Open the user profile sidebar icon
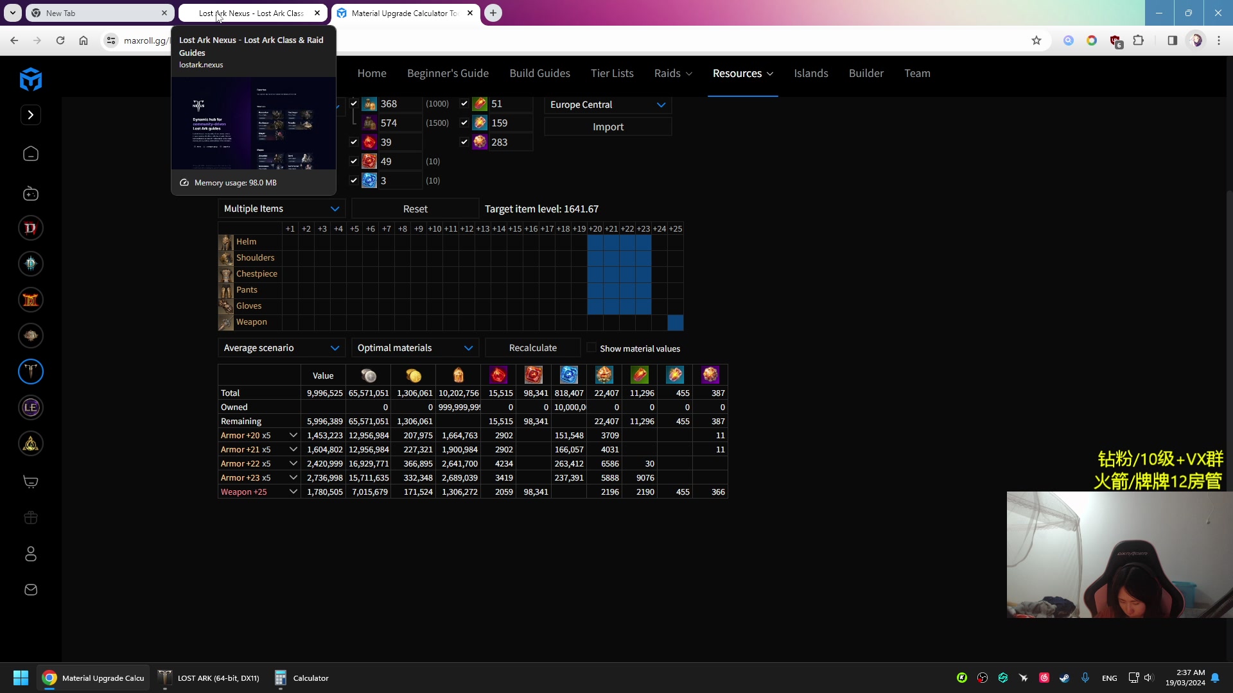Screen dimensions: 1233x693 click(x=30, y=554)
